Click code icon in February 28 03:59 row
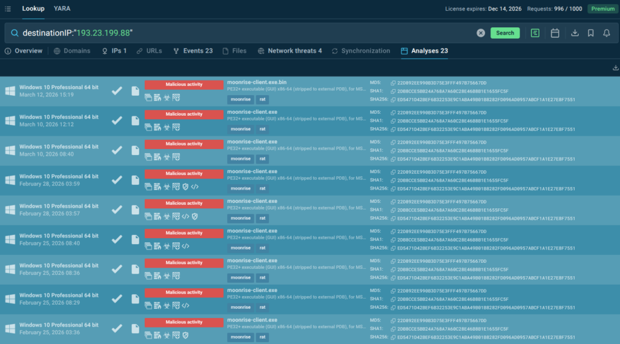This screenshot has width=620, height=344. point(194,187)
